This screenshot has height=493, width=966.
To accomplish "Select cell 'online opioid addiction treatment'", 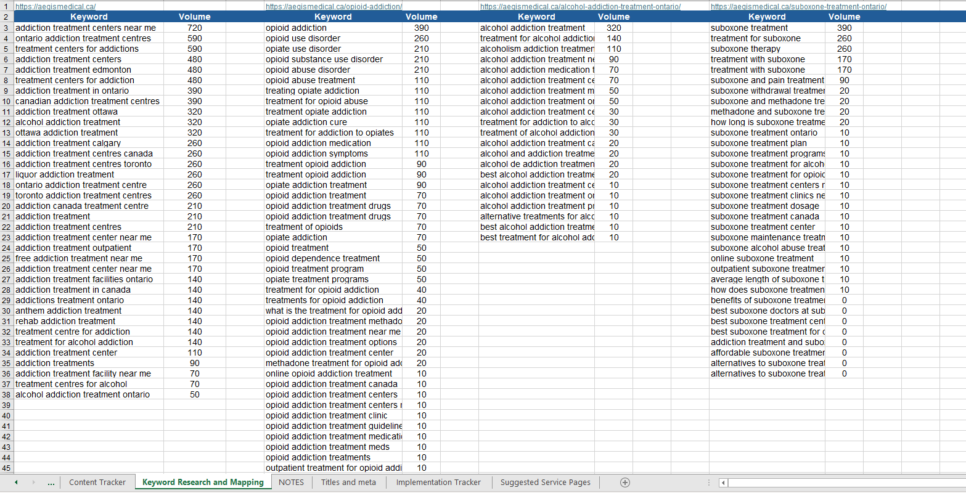I will (x=333, y=373).
